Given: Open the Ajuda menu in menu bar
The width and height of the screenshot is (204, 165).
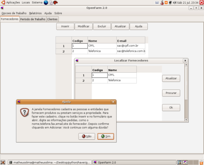Looking at the screenshot, I should point(48,13).
